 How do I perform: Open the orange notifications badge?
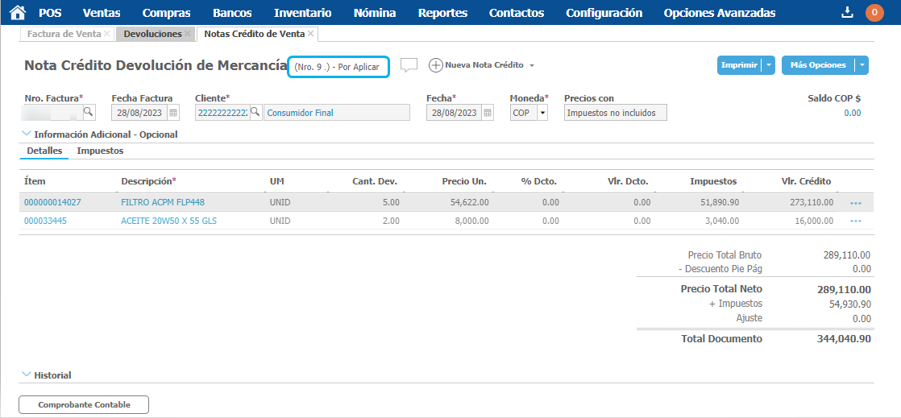pyautogui.click(x=874, y=12)
